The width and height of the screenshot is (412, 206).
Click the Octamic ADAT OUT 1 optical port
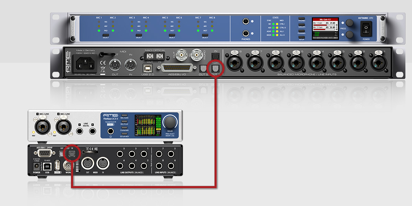[x=215, y=69]
